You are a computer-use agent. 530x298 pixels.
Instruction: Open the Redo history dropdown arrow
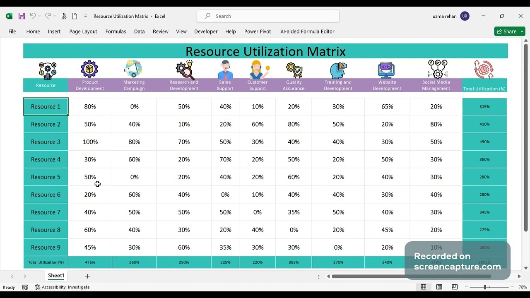tap(54, 16)
